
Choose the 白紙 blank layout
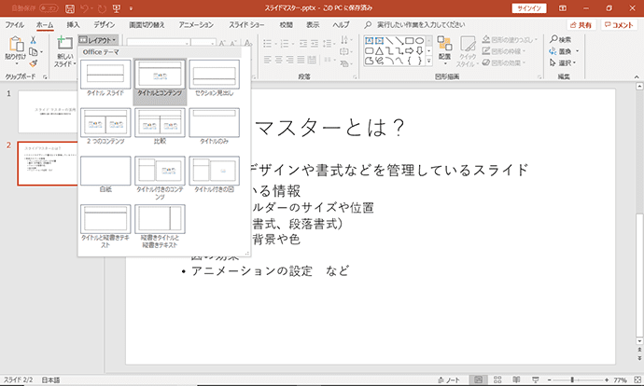[105, 171]
